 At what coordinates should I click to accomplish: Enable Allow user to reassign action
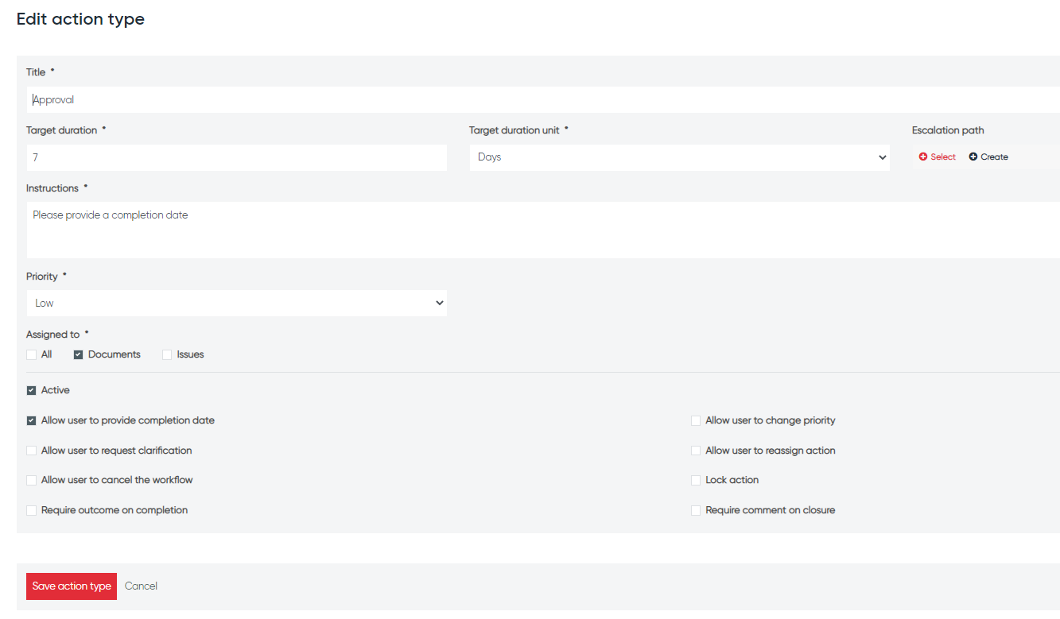(696, 451)
